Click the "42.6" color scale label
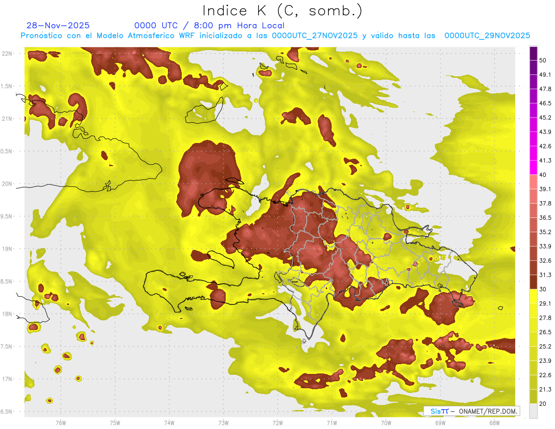This screenshot has height=429, width=555. pyautogui.click(x=545, y=146)
